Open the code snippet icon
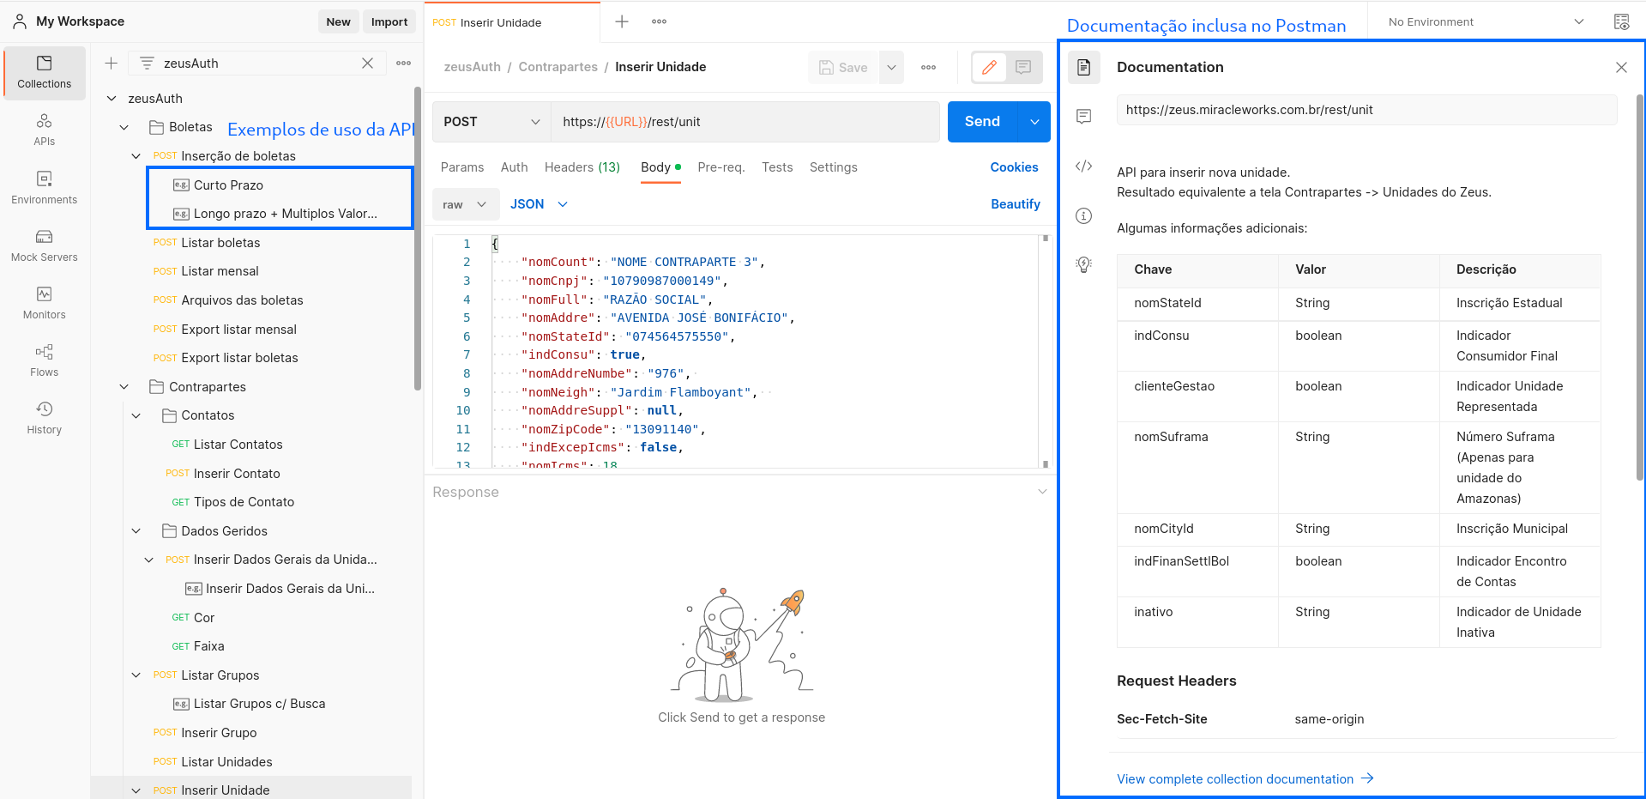This screenshot has height=799, width=1646. point(1084,166)
